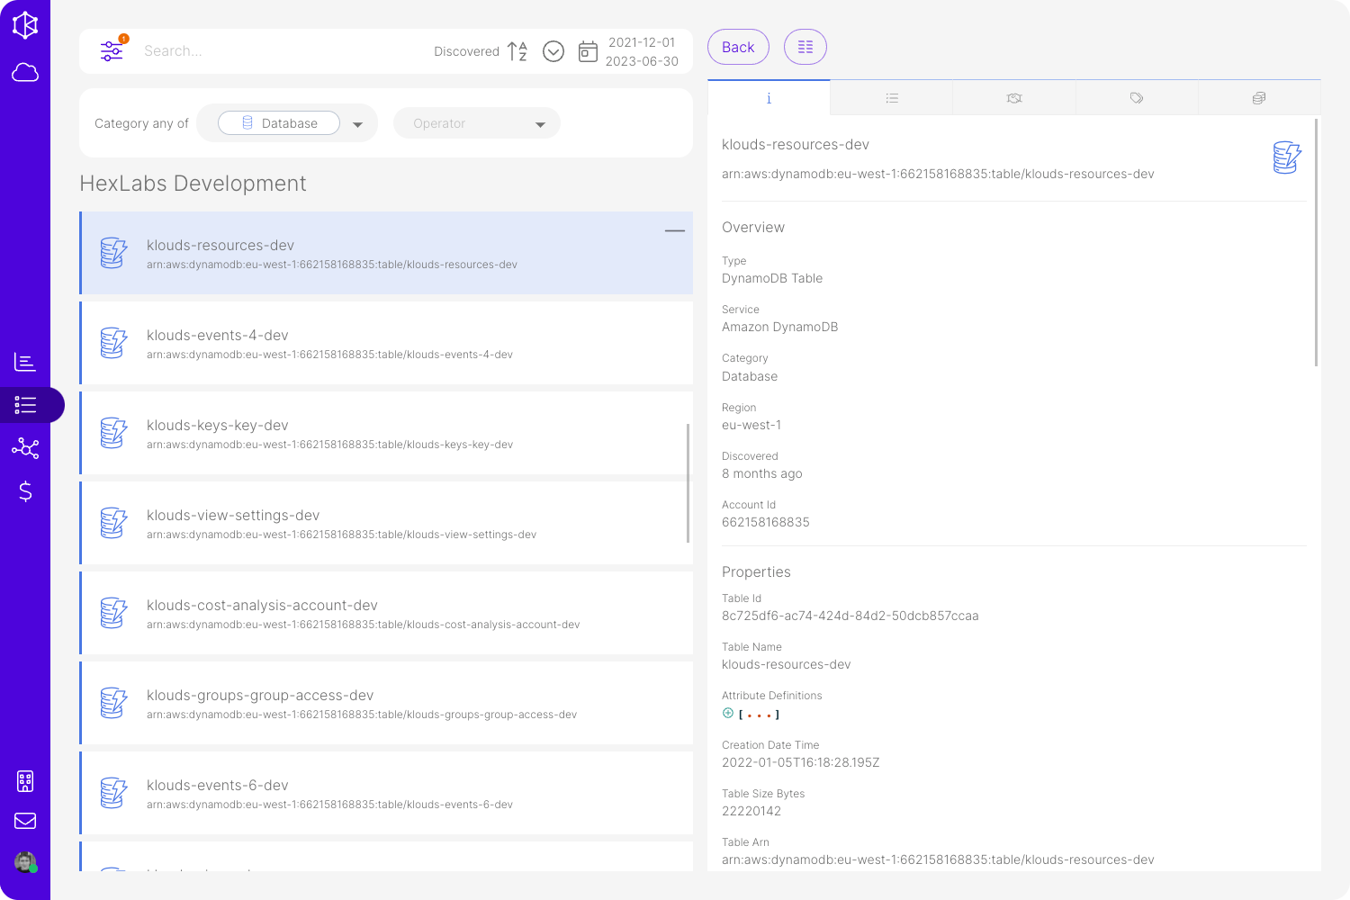Screen dimensions: 1350x900
Task: Click the Table Name value klouds-resources-dev
Action: [787, 664]
